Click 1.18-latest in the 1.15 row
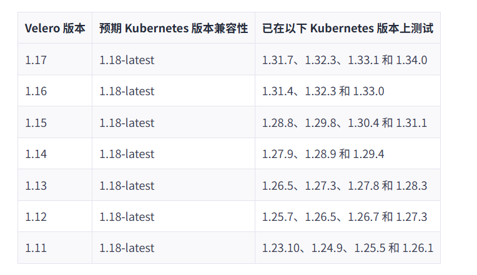 [127, 123]
